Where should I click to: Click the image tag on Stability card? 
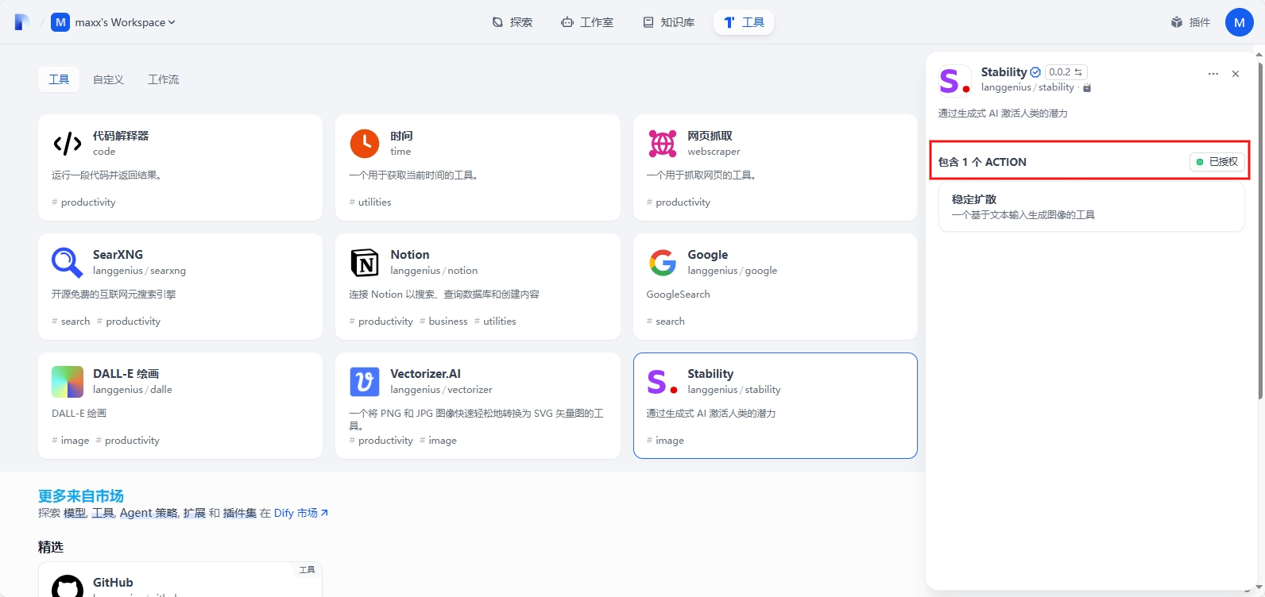666,441
